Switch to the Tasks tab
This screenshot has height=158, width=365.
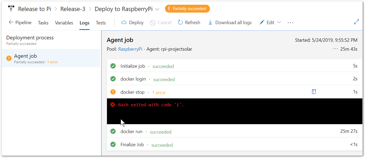(43, 23)
